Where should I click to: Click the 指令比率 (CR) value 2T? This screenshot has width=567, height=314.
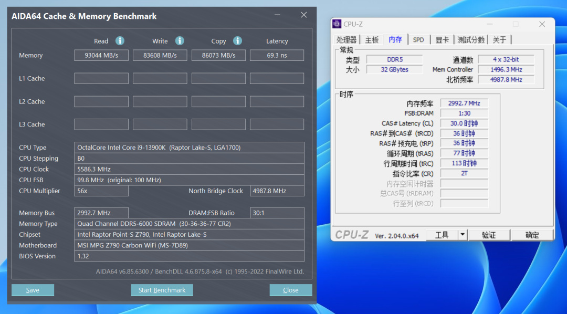click(464, 173)
